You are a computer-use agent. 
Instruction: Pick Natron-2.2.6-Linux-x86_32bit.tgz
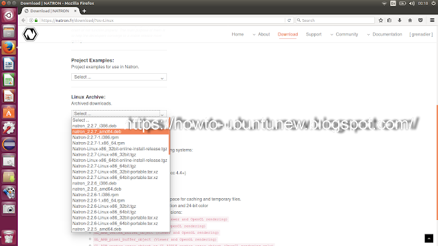pos(120,206)
